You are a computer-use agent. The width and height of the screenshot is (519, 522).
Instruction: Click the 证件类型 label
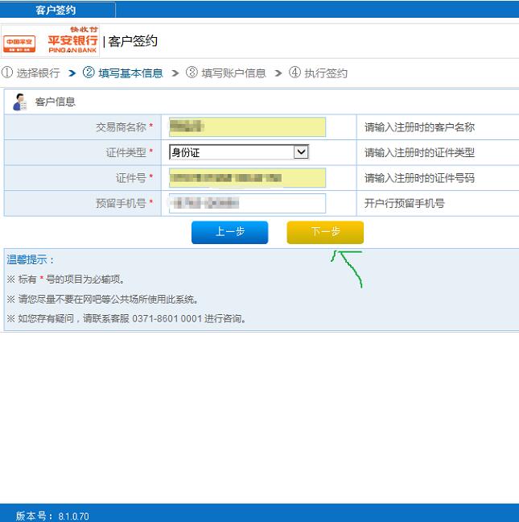(126, 152)
